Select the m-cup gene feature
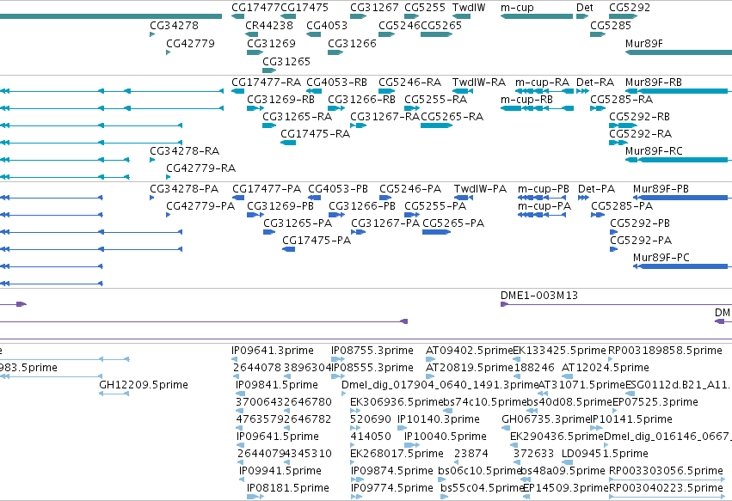 pos(537,16)
